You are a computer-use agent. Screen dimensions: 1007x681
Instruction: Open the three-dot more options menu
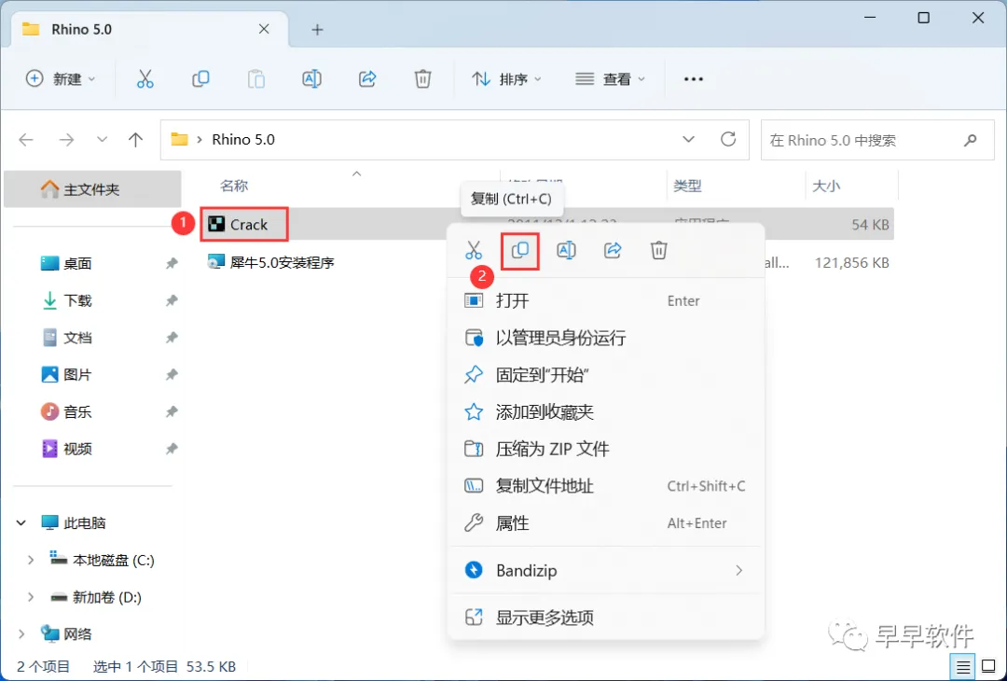click(694, 79)
